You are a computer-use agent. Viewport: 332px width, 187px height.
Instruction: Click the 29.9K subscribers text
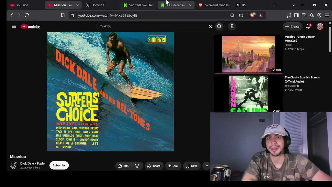click(30, 168)
